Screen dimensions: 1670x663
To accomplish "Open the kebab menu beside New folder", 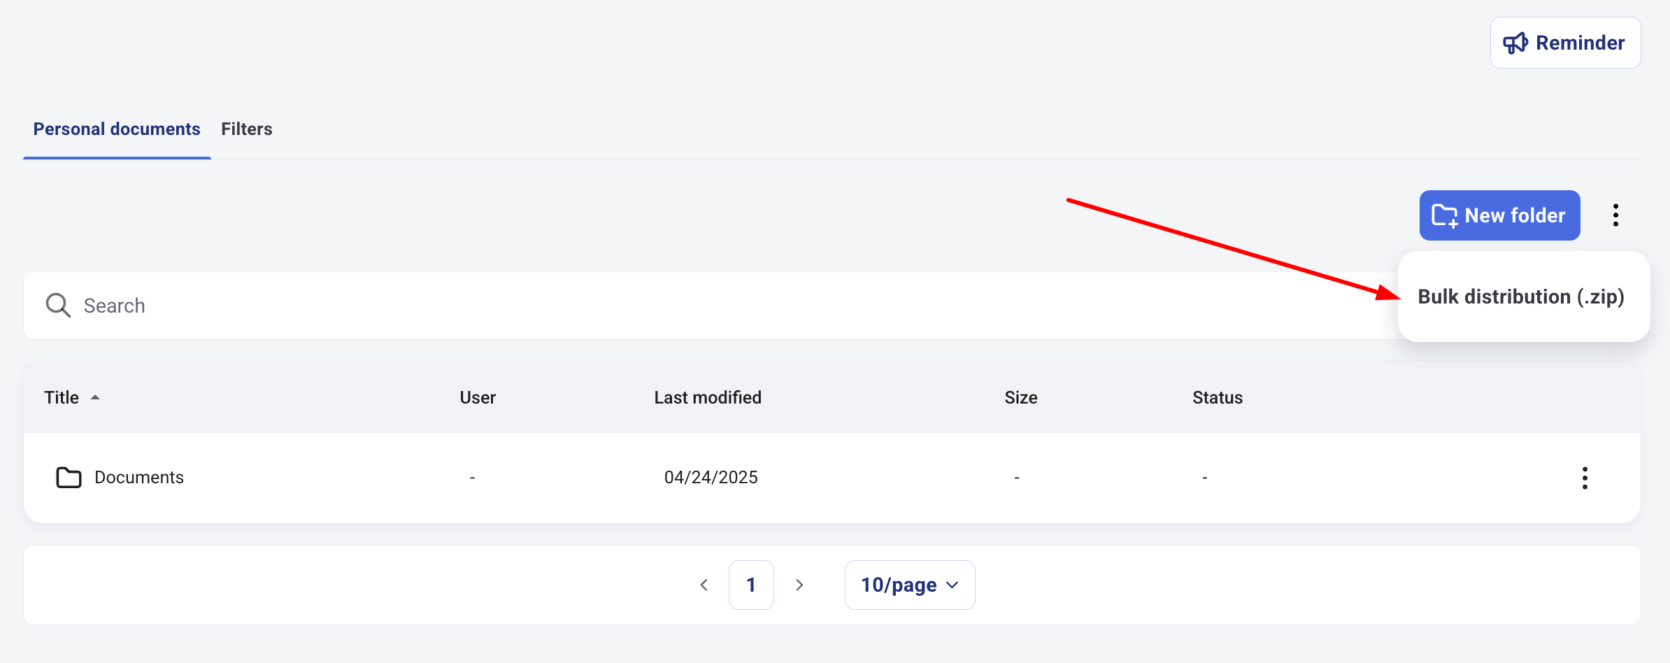I will [x=1615, y=215].
